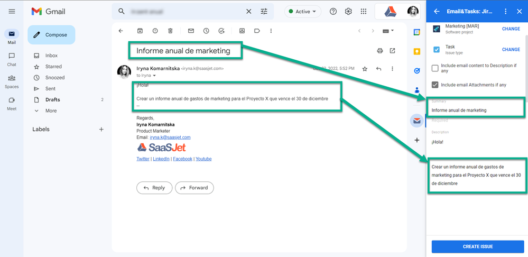Click the Google account avatar

click(x=413, y=12)
